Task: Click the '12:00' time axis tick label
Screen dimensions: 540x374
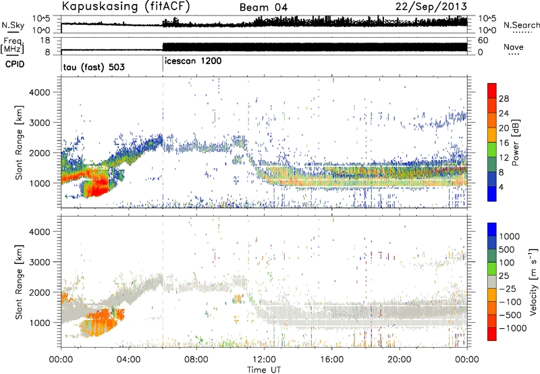Action: pyautogui.click(x=264, y=359)
